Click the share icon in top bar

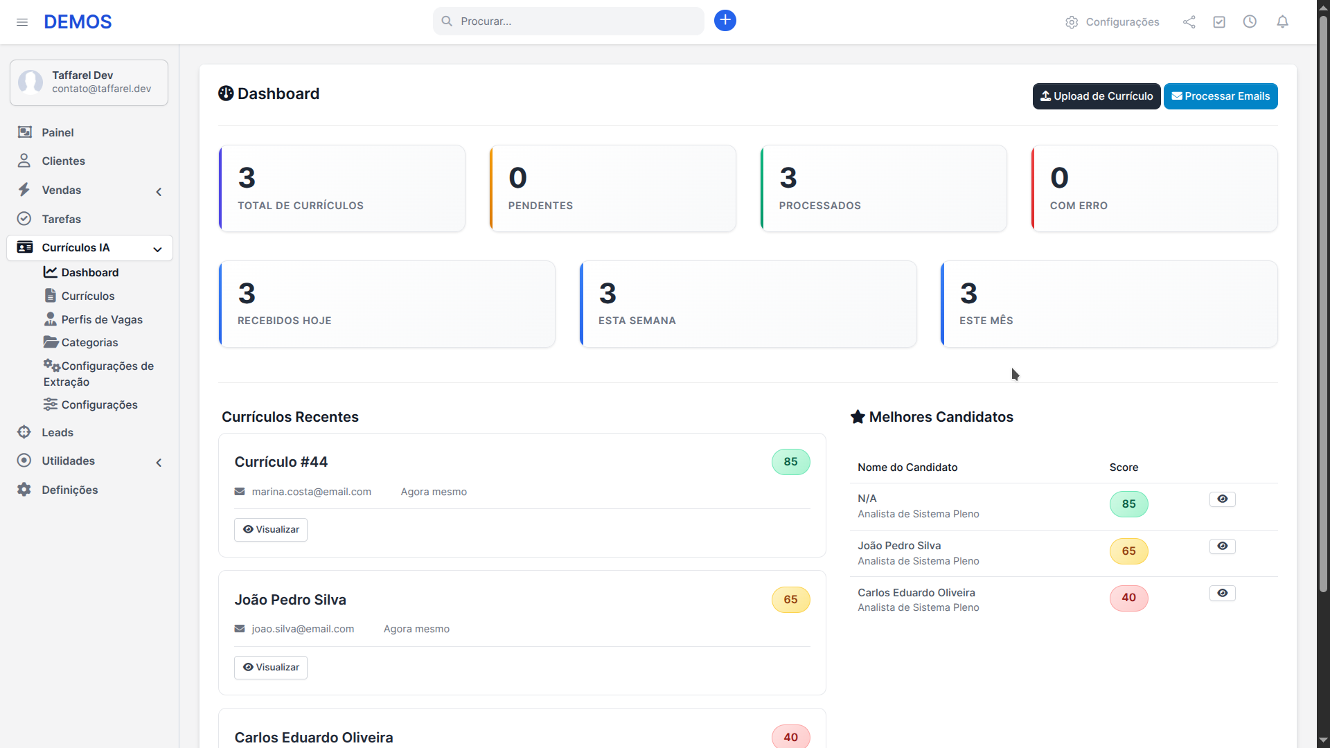1189,21
